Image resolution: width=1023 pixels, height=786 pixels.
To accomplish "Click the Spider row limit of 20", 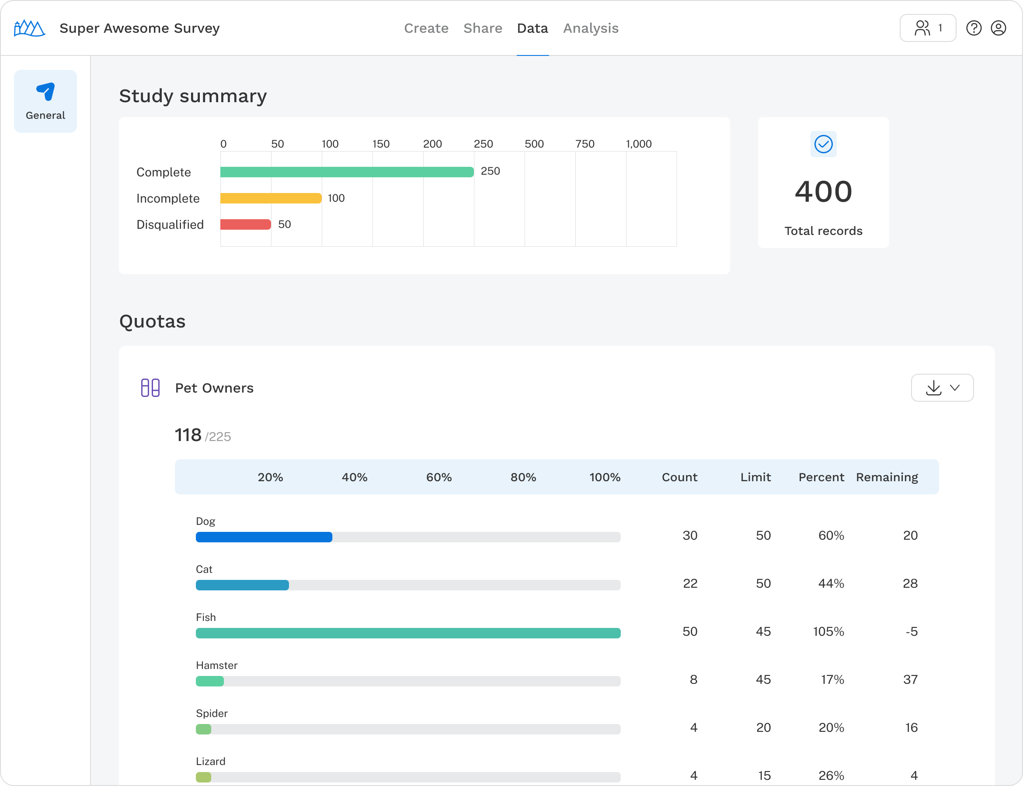I will [x=763, y=728].
